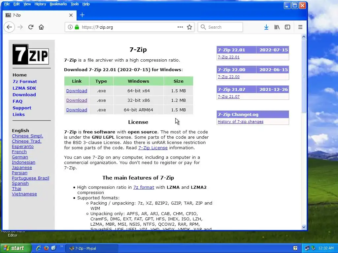The width and height of the screenshot is (338, 253).
Task: Open page actions three-dots menu
Action: 180,27
